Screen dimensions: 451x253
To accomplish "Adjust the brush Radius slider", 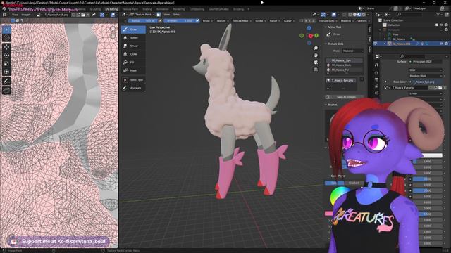I will tap(142, 21).
